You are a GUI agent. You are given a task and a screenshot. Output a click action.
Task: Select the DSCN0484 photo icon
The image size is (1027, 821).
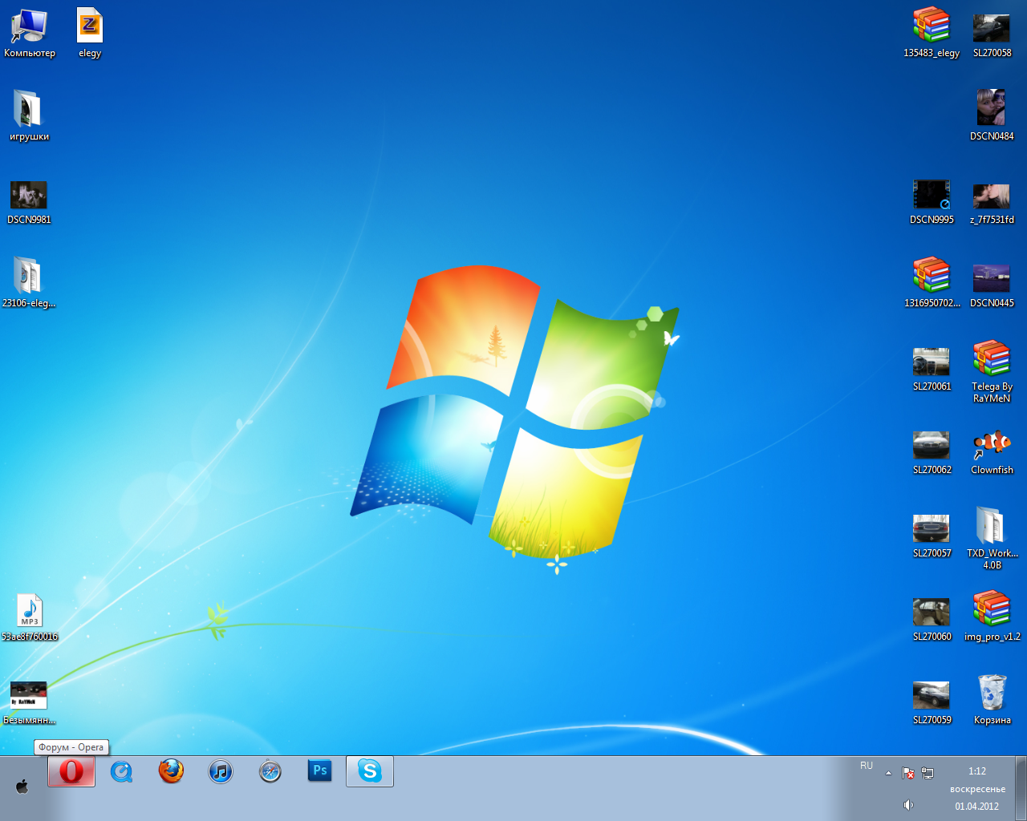click(x=992, y=115)
